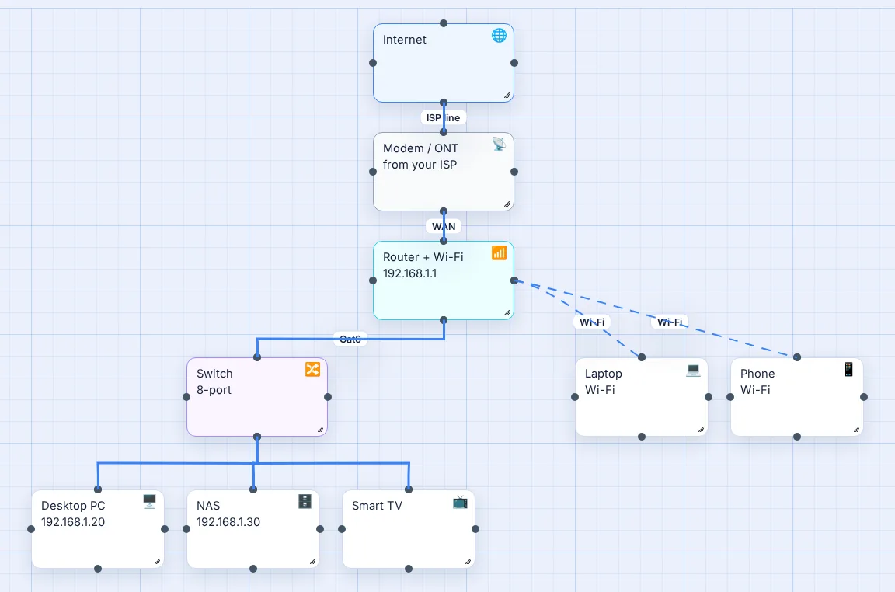This screenshot has width=895, height=592.
Task: Click the Router node's resize handle
Action: pyautogui.click(x=507, y=313)
